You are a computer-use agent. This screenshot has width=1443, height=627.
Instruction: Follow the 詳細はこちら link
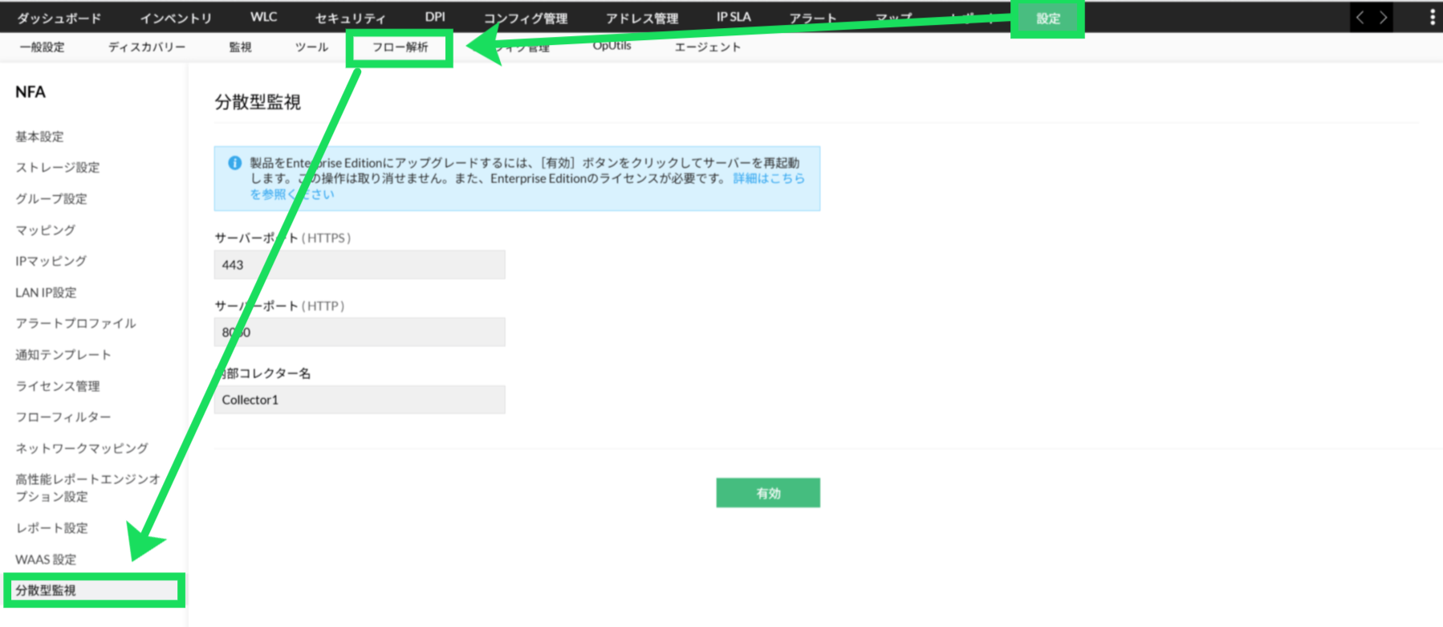coord(768,178)
